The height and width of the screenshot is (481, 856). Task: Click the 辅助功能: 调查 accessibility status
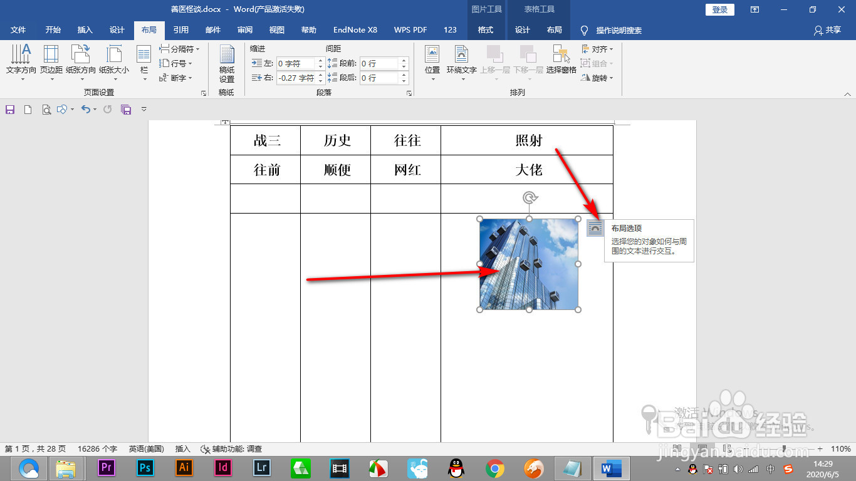[x=231, y=449]
